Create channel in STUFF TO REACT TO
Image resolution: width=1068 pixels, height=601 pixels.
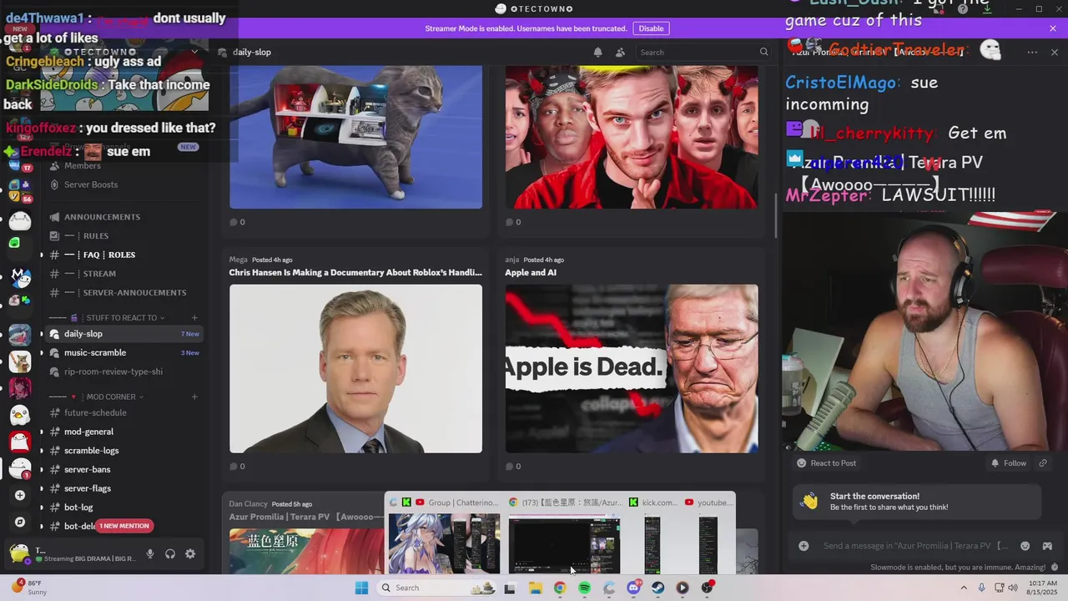[194, 318]
